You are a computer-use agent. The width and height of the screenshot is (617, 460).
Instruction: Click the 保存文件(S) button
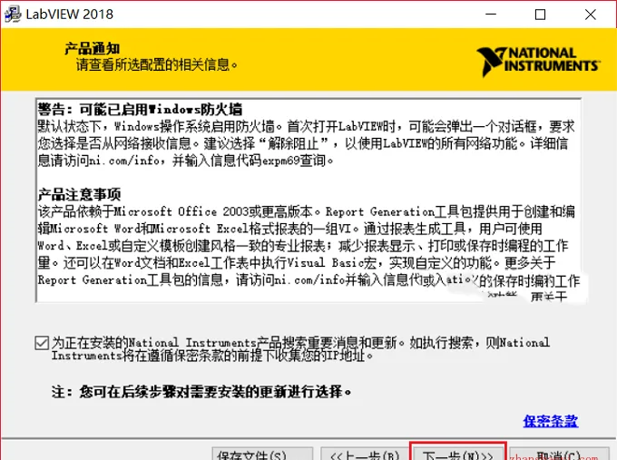click(262, 454)
